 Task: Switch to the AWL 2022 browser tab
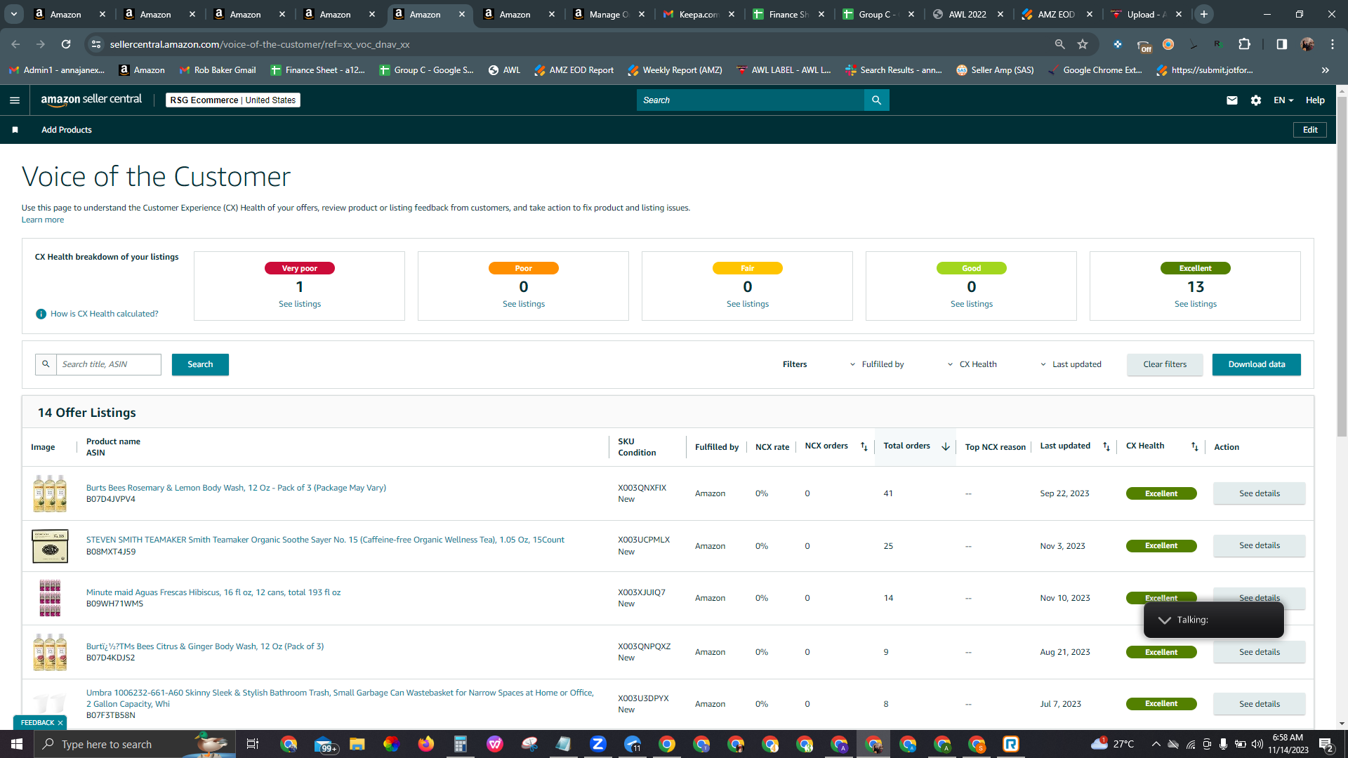[968, 14]
